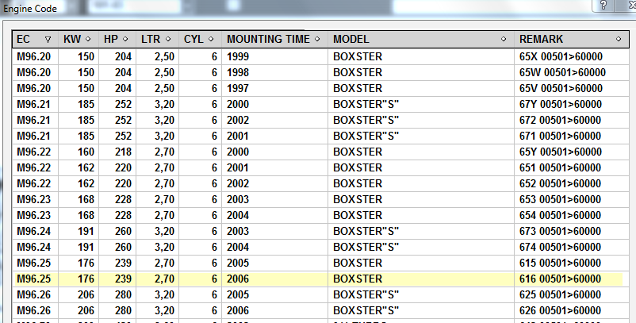Click BOXSTER"S" in the 2002 M96.21 row
636x323 pixels.
366,120
